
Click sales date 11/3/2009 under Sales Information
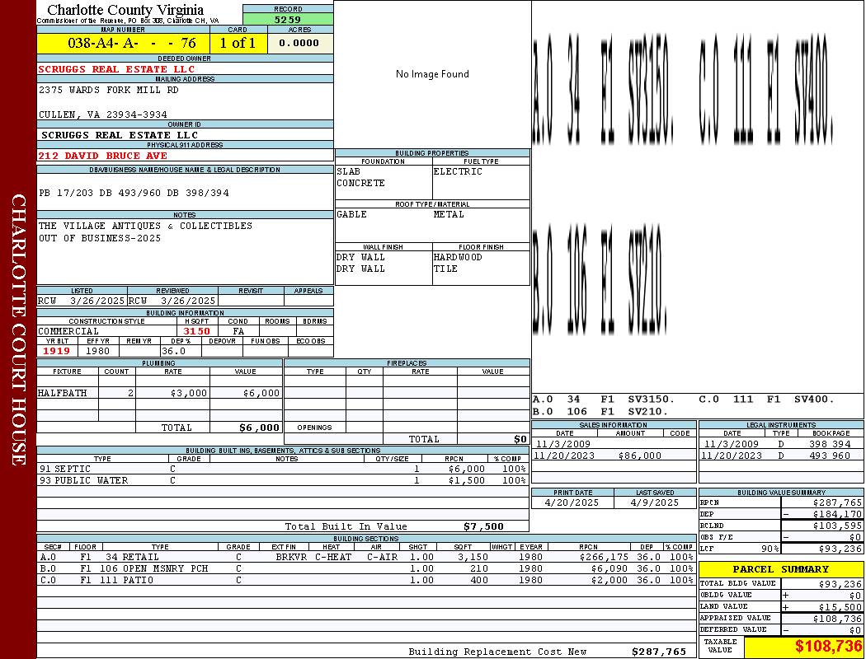coord(562,445)
